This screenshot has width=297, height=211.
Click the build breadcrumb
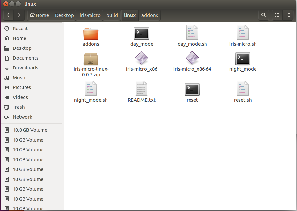[112, 15]
